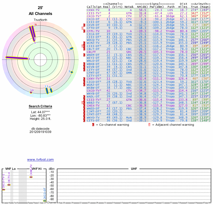Click the UHF spectrum panel label
Screen dimensions: 213x205
(x=134, y=169)
